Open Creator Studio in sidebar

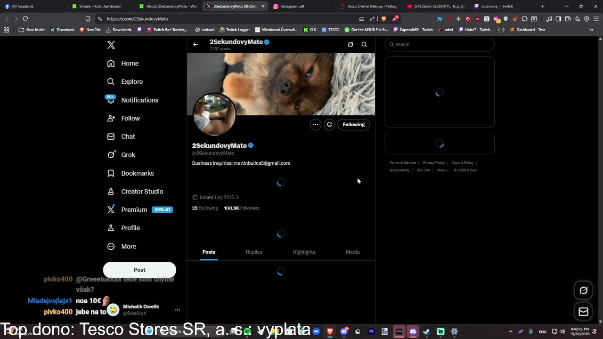[135, 192]
